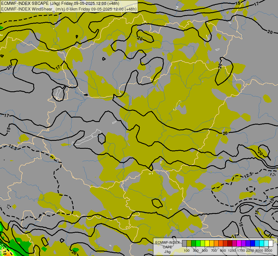Click the '2250' legend value
Screen dimensions: 278x256
[x=250, y=251]
